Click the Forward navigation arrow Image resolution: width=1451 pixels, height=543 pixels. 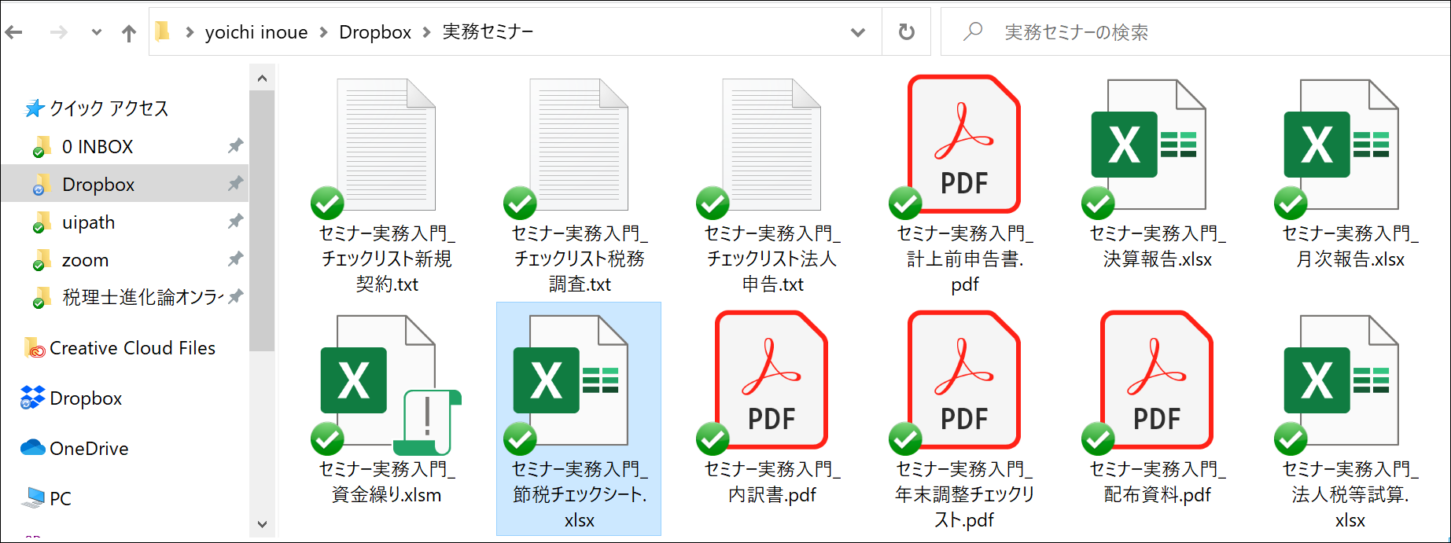(58, 32)
